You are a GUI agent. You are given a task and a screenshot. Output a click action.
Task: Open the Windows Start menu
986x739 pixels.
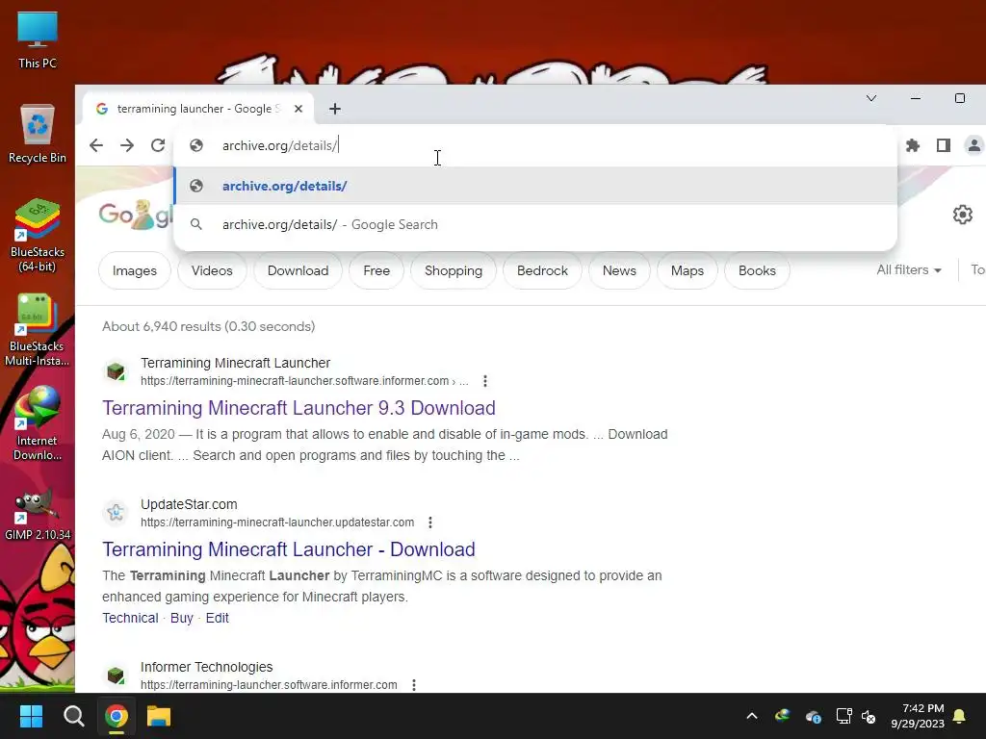(31, 716)
